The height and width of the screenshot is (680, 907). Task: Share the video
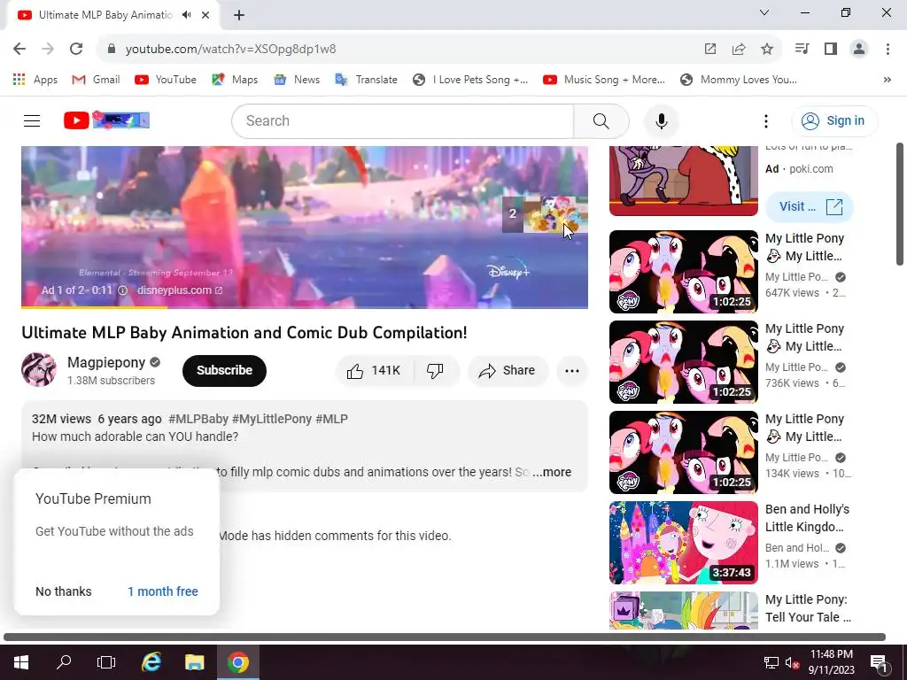[x=508, y=371]
